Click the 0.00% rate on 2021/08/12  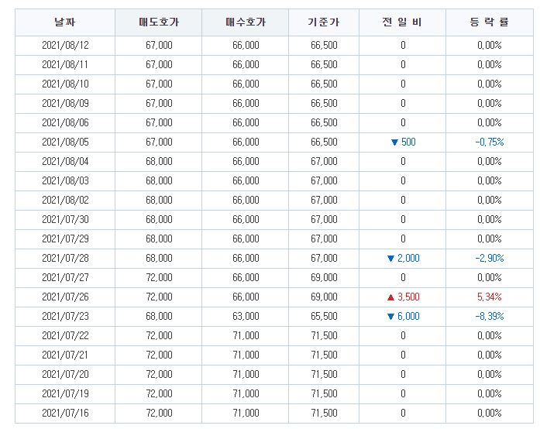coord(490,45)
